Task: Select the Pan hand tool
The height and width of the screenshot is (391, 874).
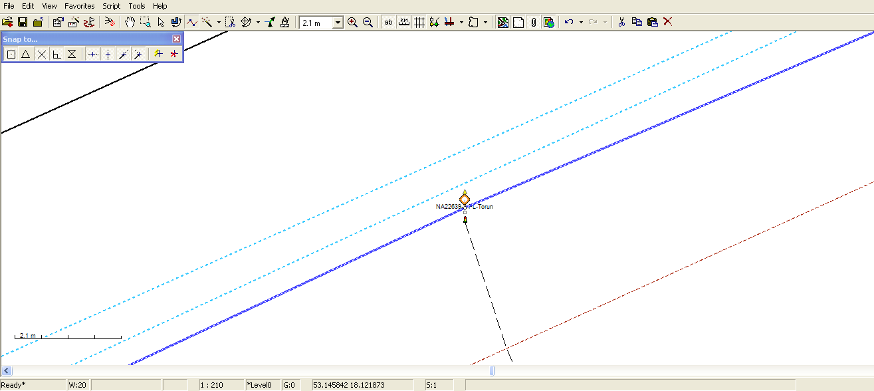Action: (x=130, y=22)
